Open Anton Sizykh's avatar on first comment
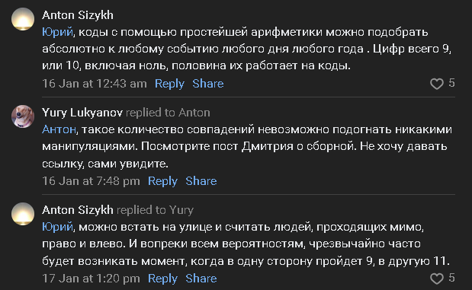The height and width of the screenshot is (290, 472). 23,19
